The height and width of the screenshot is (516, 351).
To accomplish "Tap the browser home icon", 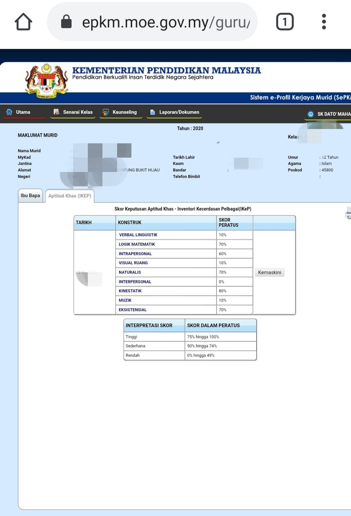I will pyautogui.click(x=23, y=22).
